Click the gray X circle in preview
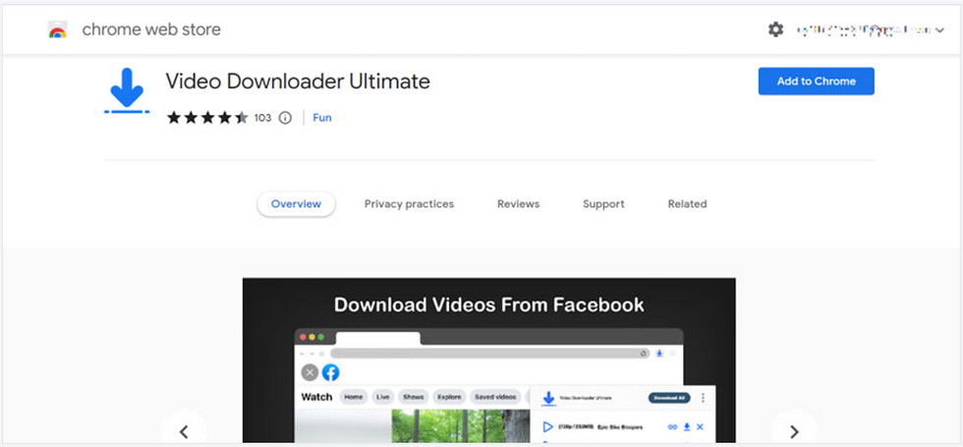Image resolution: width=963 pixels, height=447 pixels. (x=311, y=372)
